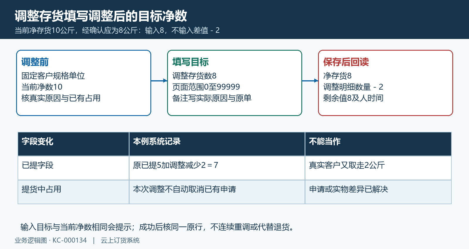Select the line 调整存货数8
This screenshot has height=249, width=469.
coord(194,76)
